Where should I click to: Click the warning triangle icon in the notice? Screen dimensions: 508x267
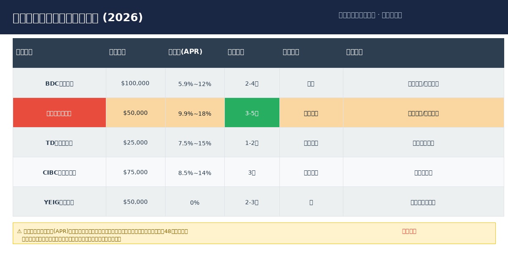click(x=19, y=231)
